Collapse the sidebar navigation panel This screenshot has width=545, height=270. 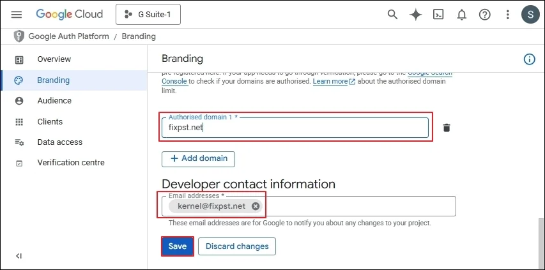(19, 256)
